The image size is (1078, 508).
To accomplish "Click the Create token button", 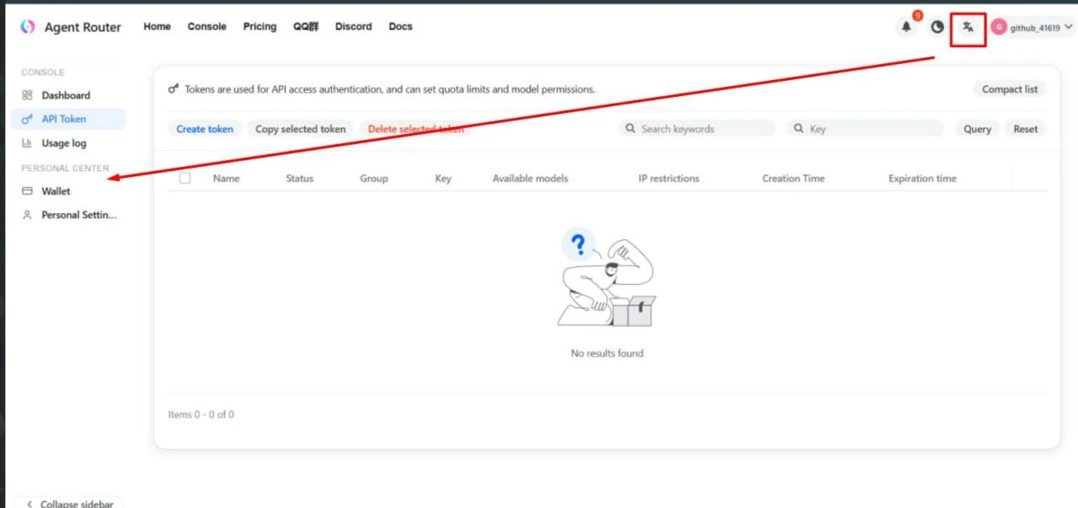I will pyautogui.click(x=205, y=129).
